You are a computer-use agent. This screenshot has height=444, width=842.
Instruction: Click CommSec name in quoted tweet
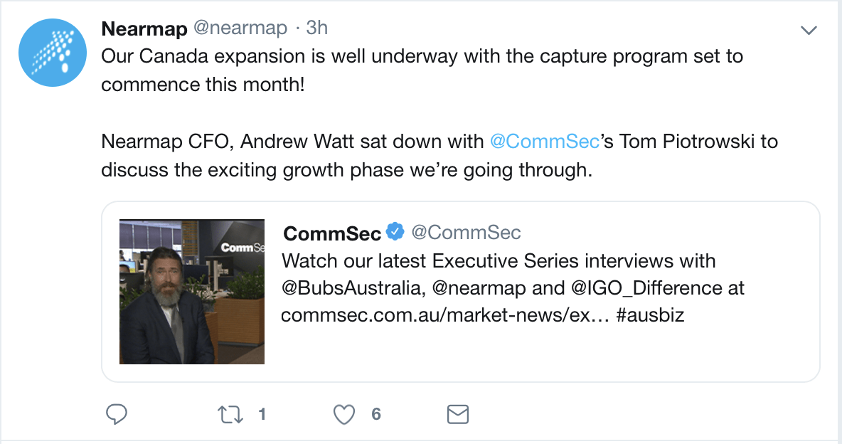click(331, 233)
